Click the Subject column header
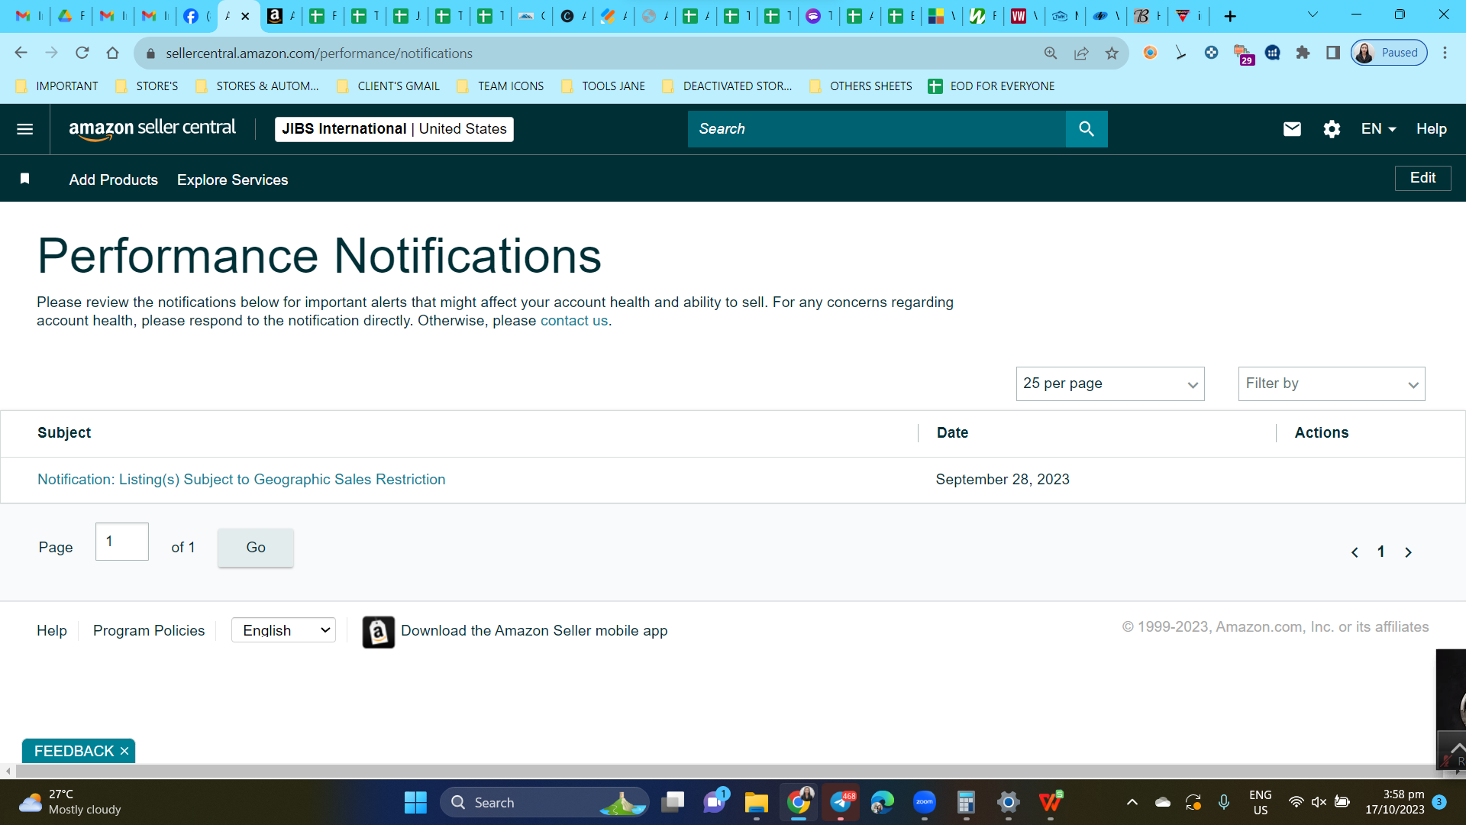 pos(64,433)
